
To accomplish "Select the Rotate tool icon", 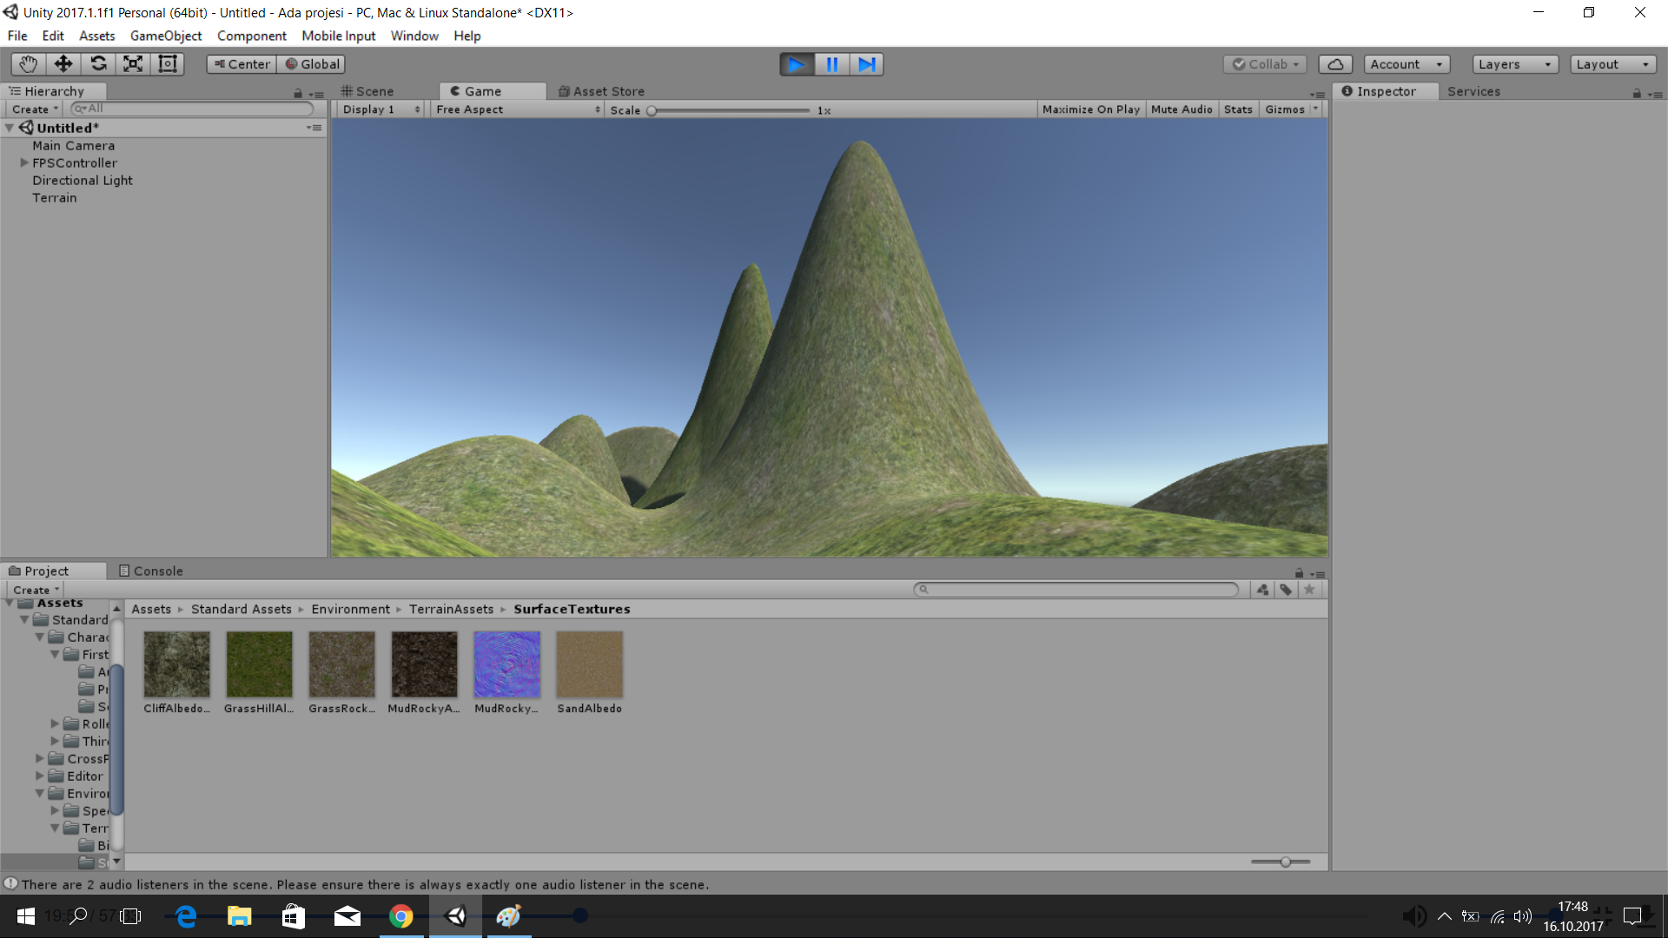I will [x=98, y=64].
